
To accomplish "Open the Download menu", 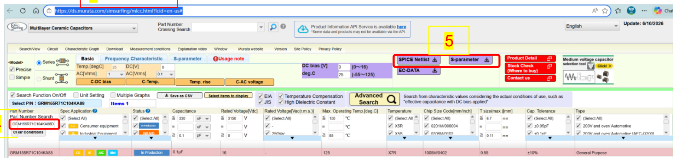I will pyautogui.click(x=114, y=49).
